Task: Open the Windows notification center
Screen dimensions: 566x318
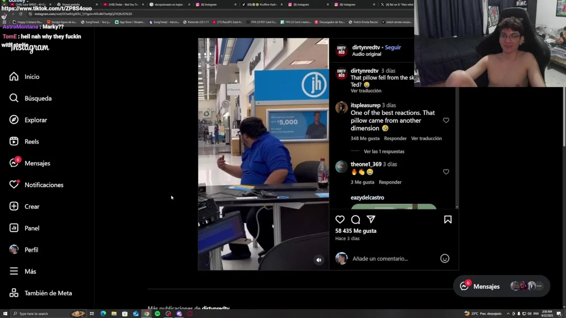Action: coord(559,314)
